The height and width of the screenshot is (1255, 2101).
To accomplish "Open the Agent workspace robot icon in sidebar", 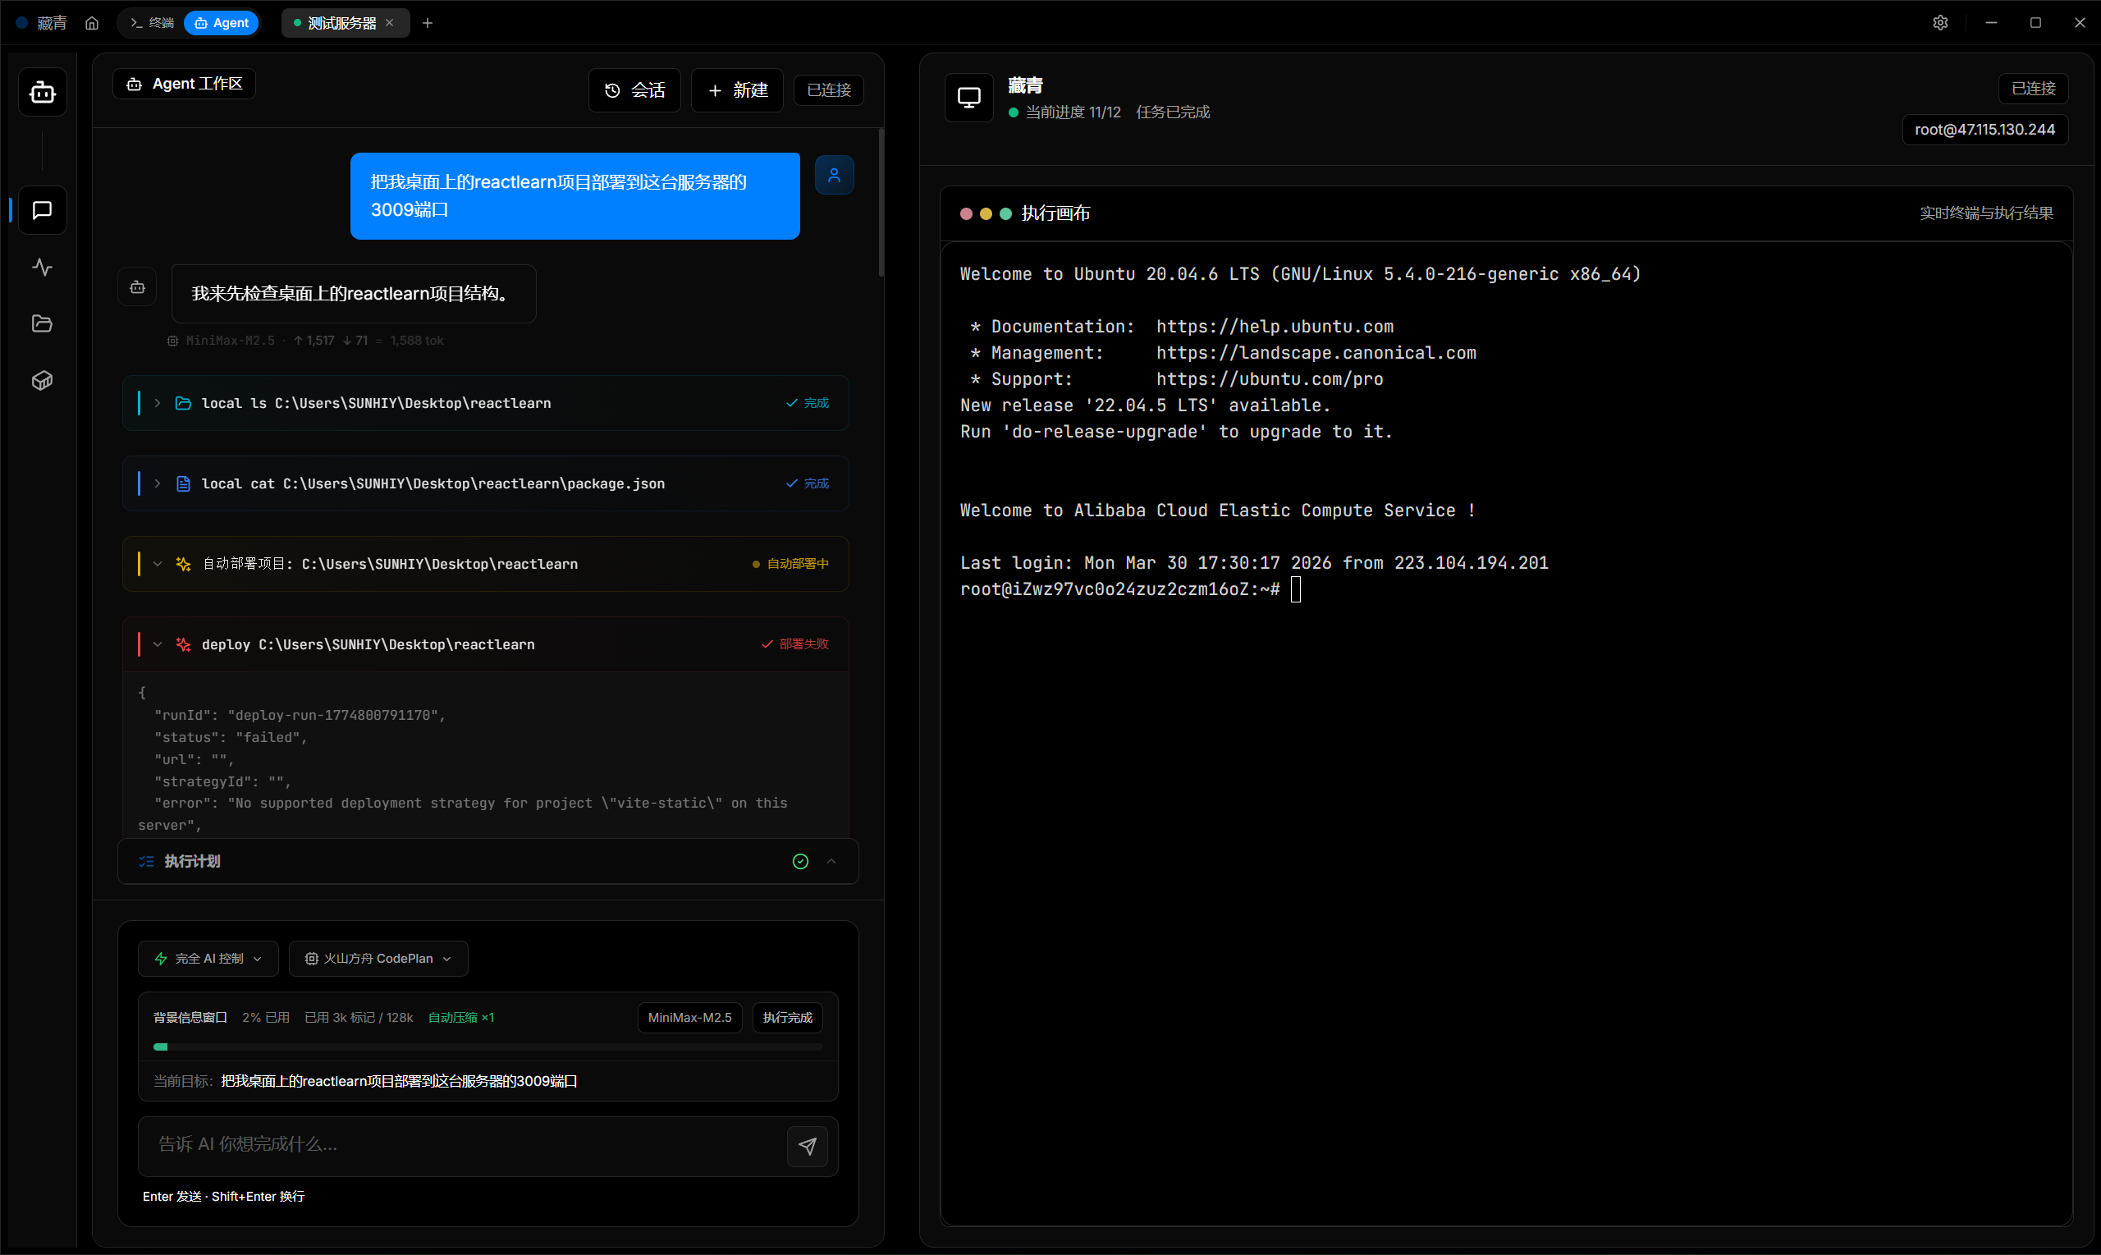I will click(x=43, y=92).
